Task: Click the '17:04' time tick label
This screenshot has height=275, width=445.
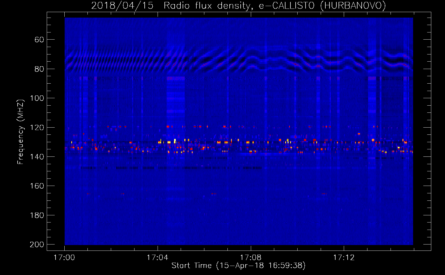Action: coord(157,258)
